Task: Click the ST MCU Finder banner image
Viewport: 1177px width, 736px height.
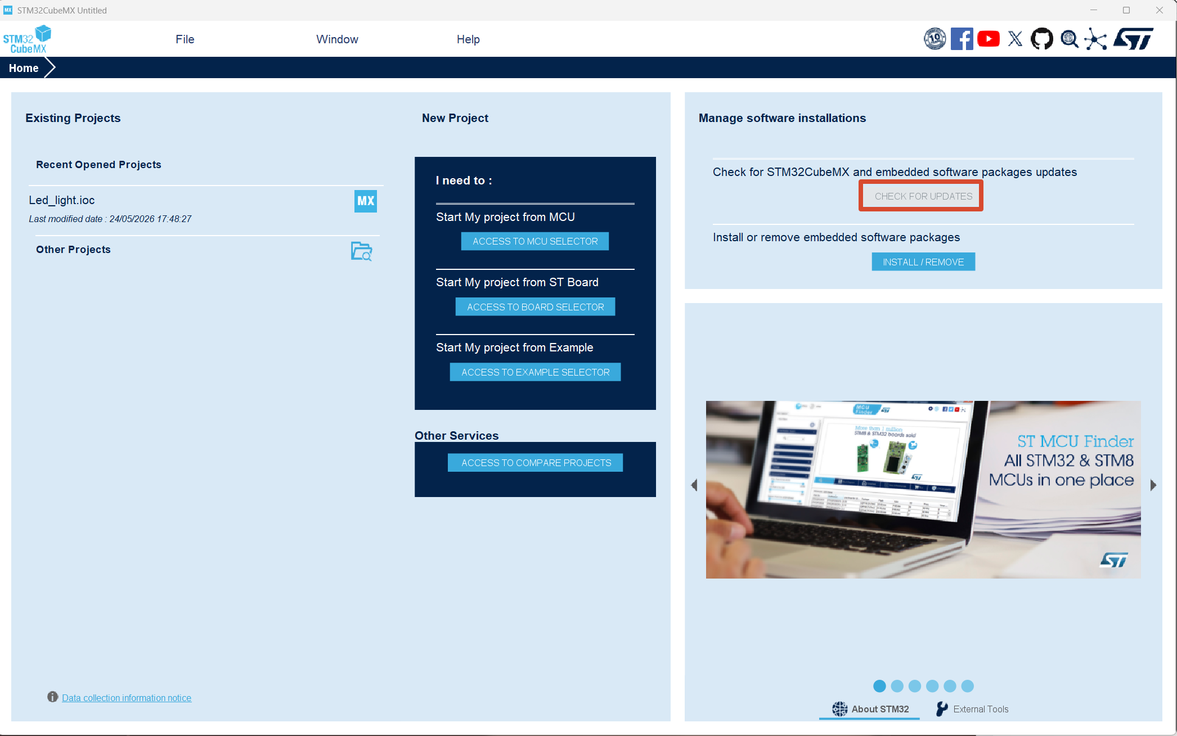Action: pyautogui.click(x=923, y=490)
